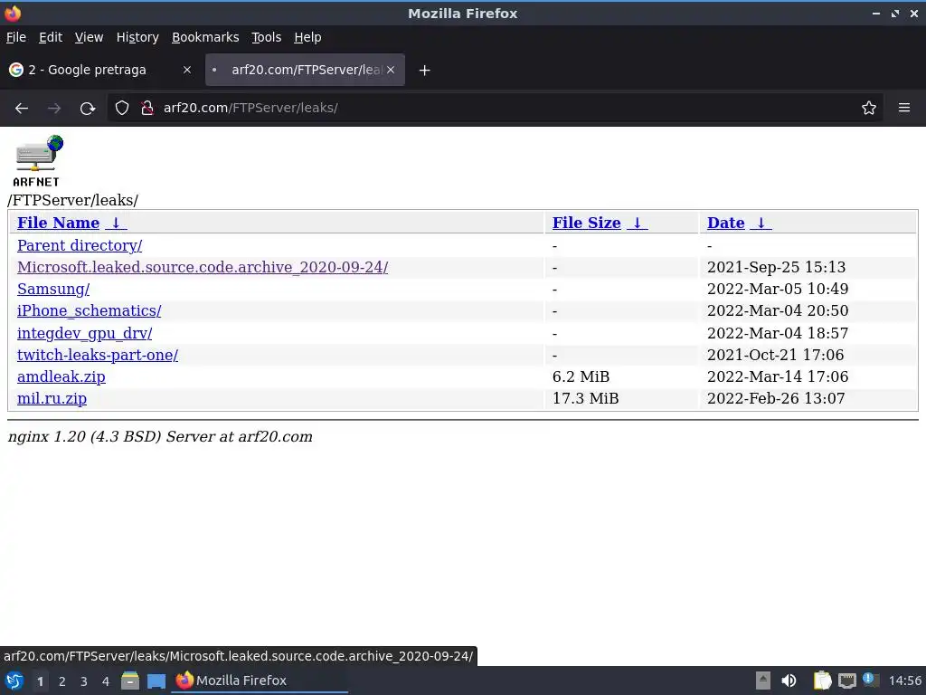The width and height of the screenshot is (926, 695).
Task: Select workspace 1 in the pager
Action: point(40,681)
